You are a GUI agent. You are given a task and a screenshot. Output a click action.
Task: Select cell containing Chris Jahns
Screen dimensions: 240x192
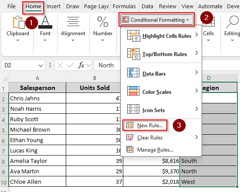pyautogui.click(x=37, y=98)
